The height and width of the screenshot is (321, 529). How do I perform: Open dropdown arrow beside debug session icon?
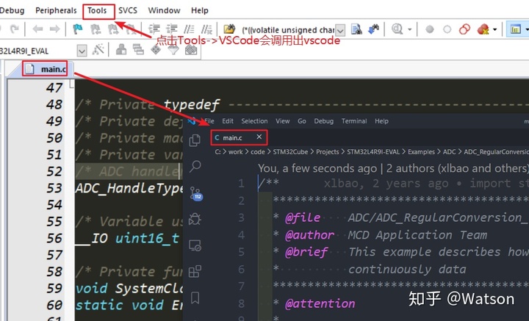click(x=409, y=29)
